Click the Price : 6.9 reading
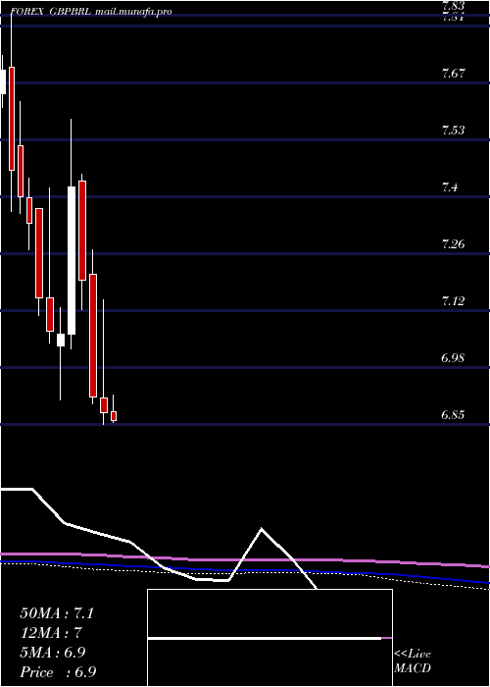 point(58,672)
